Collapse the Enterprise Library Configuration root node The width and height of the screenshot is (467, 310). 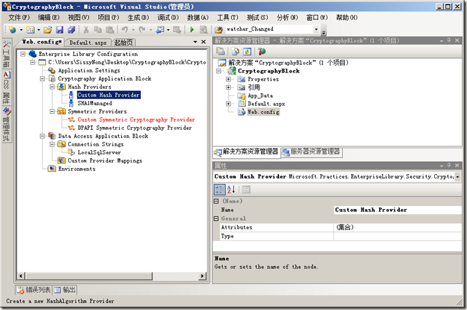pos(23,54)
